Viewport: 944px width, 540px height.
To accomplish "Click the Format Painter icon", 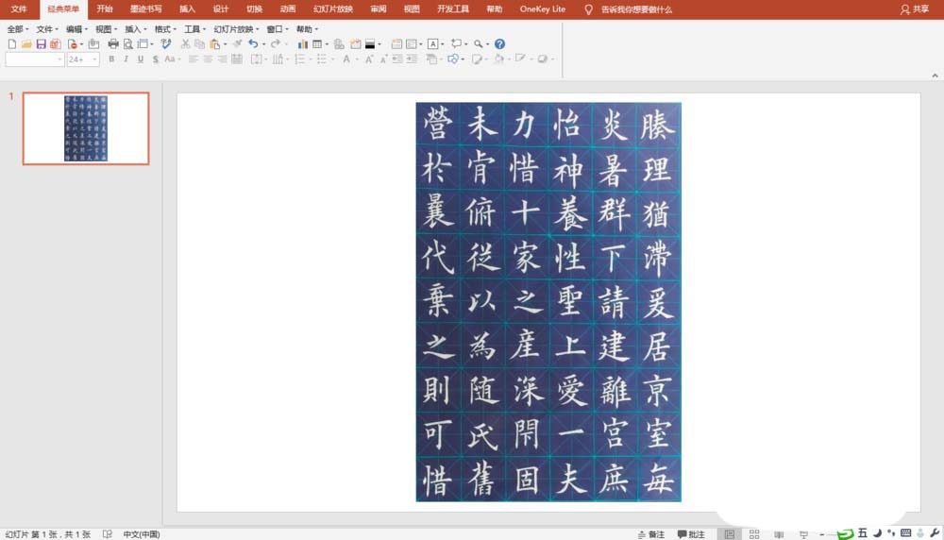I will [237, 44].
